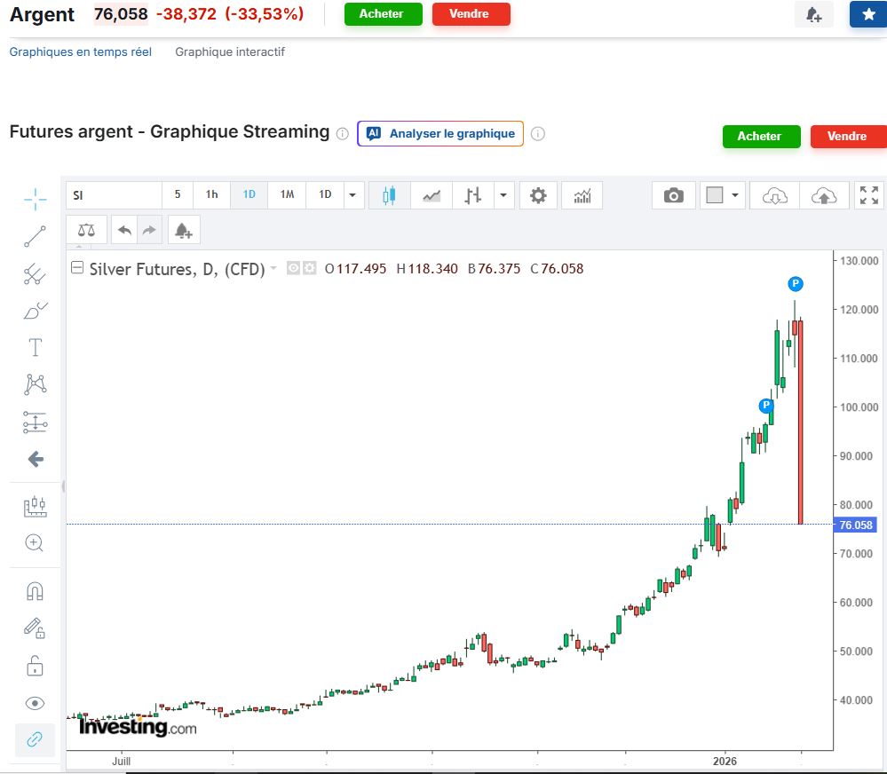The height and width of the screenshot is (774, 887).
Task: Select the ruler measure tool
Action: (36, 507)
